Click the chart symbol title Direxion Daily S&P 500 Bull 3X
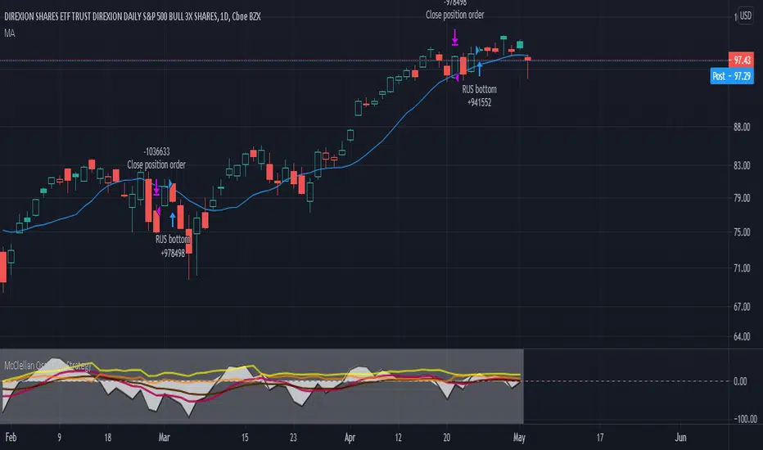 133,16
